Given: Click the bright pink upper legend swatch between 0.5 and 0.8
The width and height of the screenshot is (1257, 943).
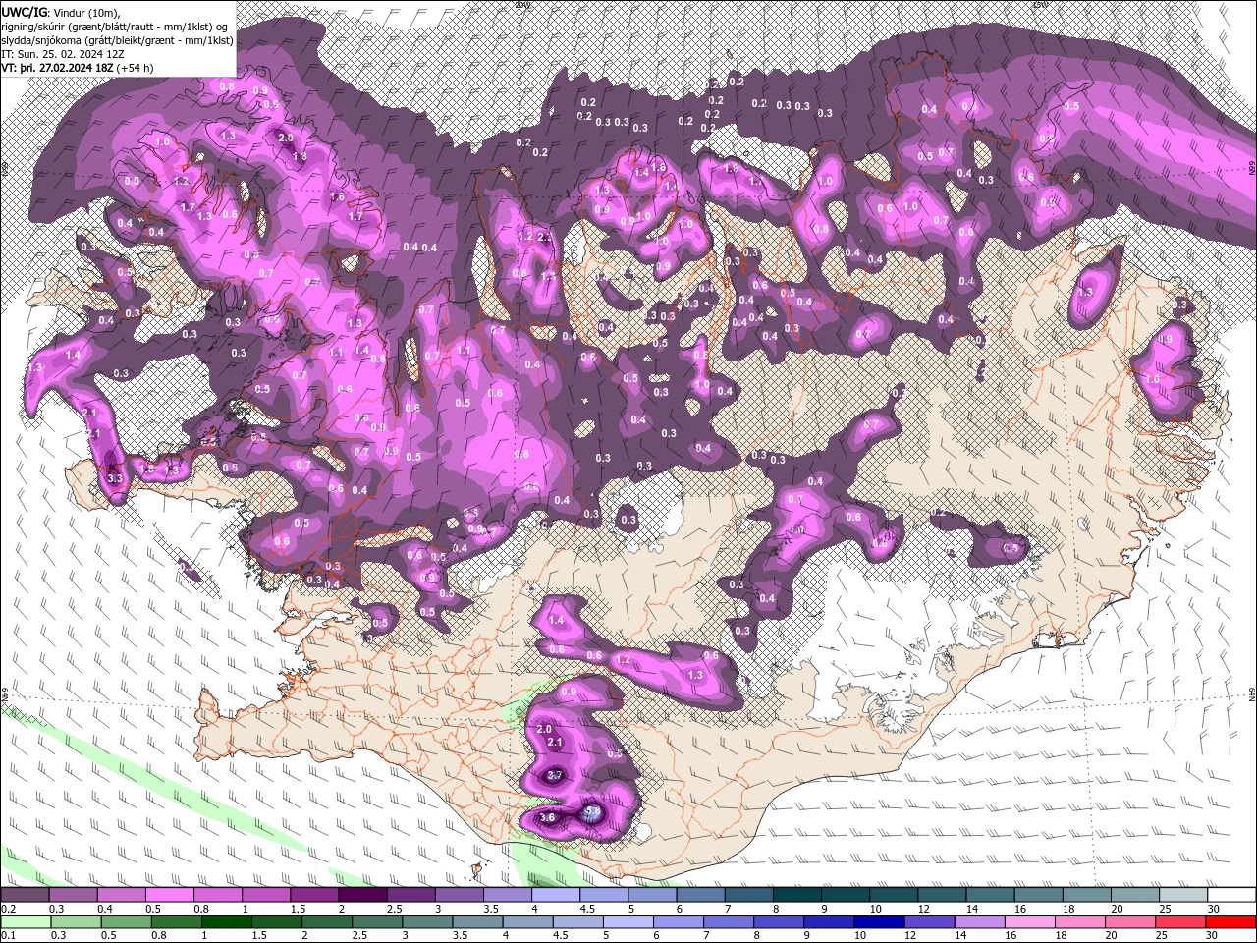Looking at the screenshot, I should coord(170,895).
